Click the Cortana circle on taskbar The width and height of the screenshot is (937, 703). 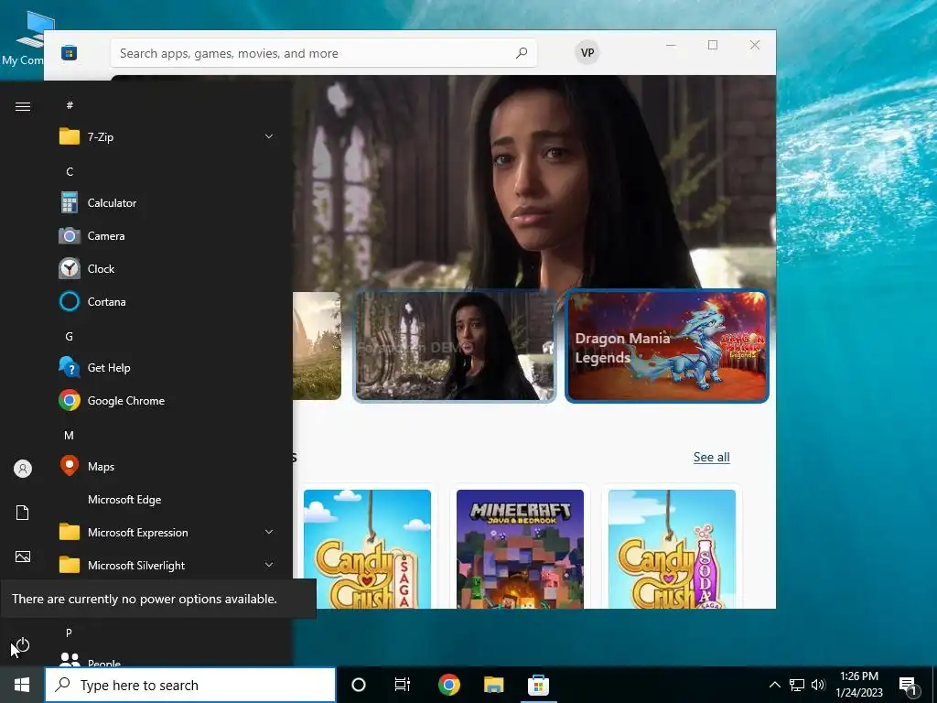[x=359, y=685]
